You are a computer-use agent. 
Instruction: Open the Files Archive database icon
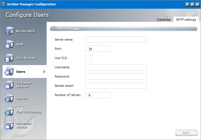9,58
